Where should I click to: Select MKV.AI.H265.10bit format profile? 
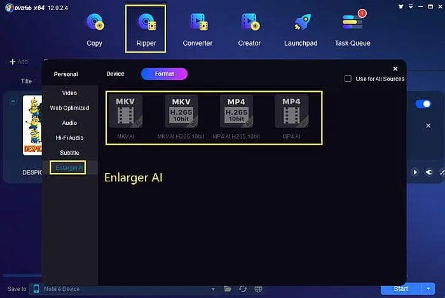(181, 117)
